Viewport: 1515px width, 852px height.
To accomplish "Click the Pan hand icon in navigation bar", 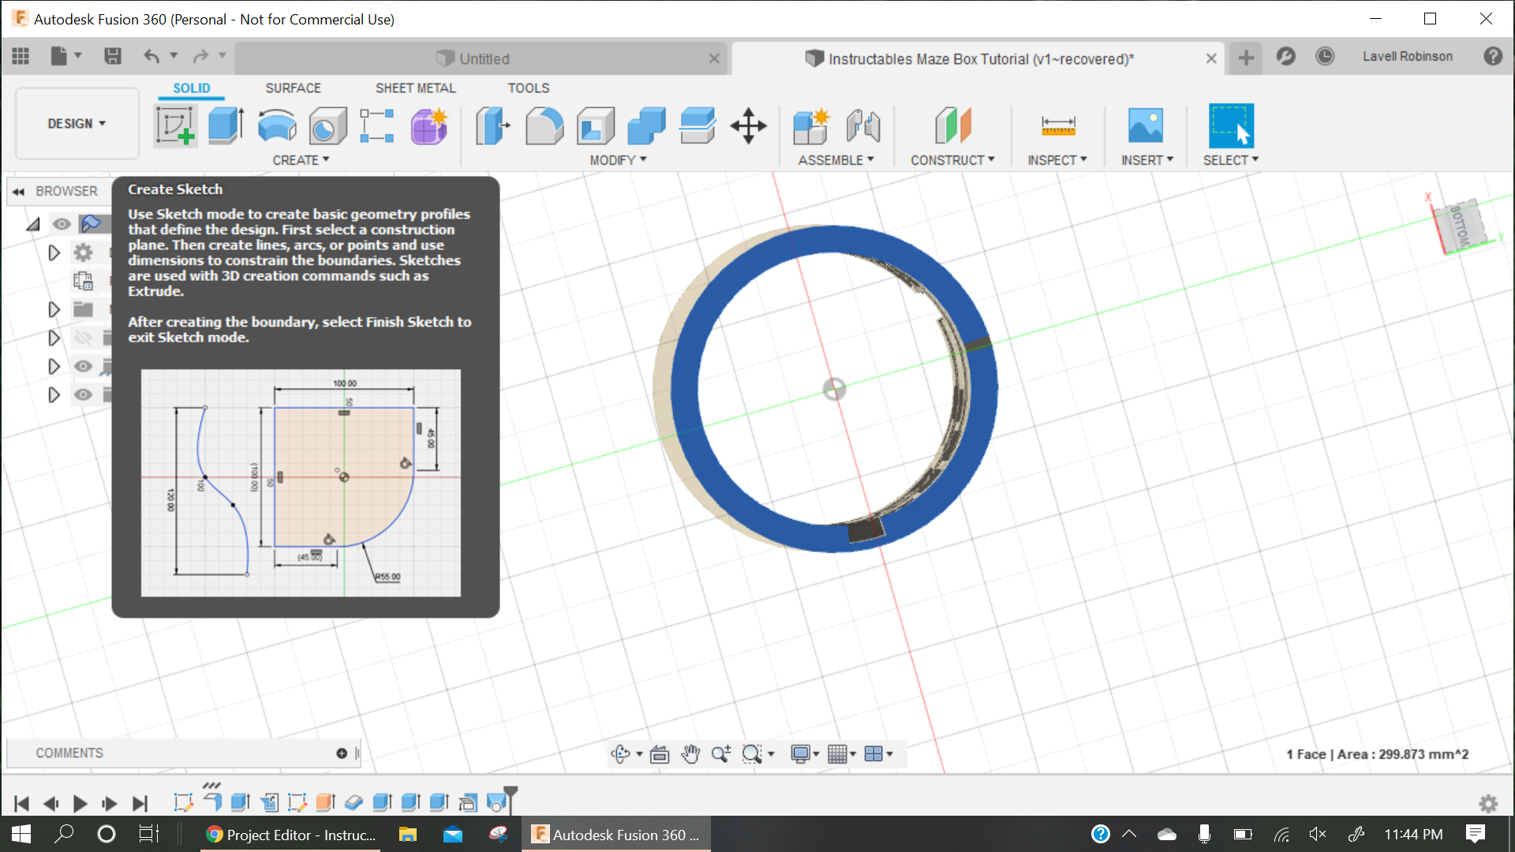I will pyautogui.click(x=690, y=754).
